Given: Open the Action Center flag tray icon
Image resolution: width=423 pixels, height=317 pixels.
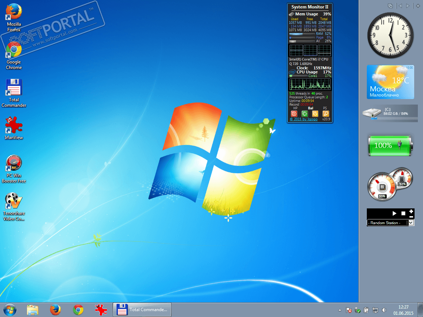Looking at the screenshot, I should point(348,310).
